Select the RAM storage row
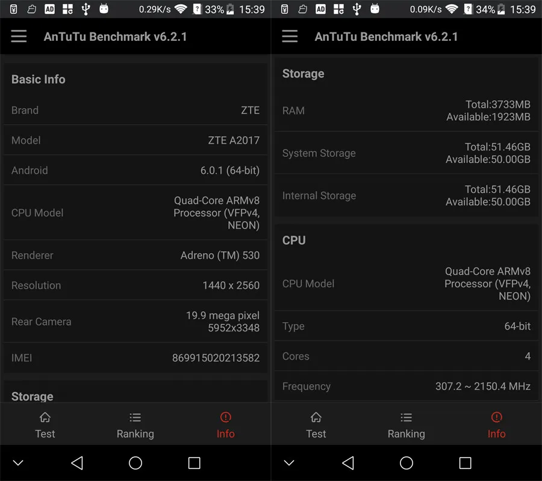 coord(406,111)
